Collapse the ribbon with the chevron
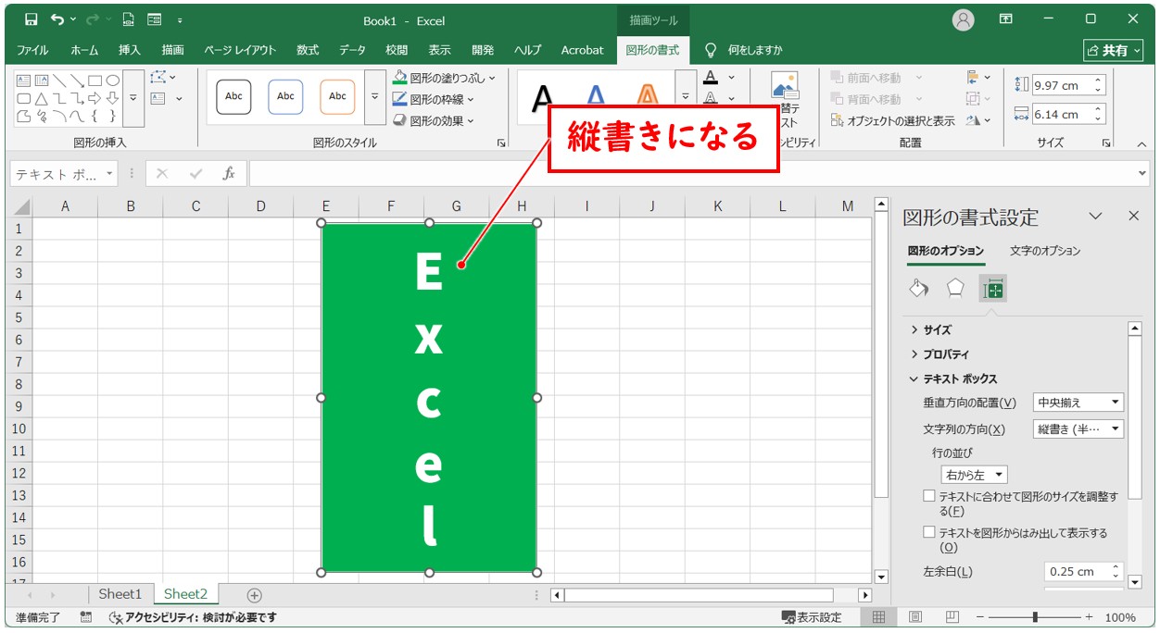The image size is (1160, 633). click(x=1141, y=144)
